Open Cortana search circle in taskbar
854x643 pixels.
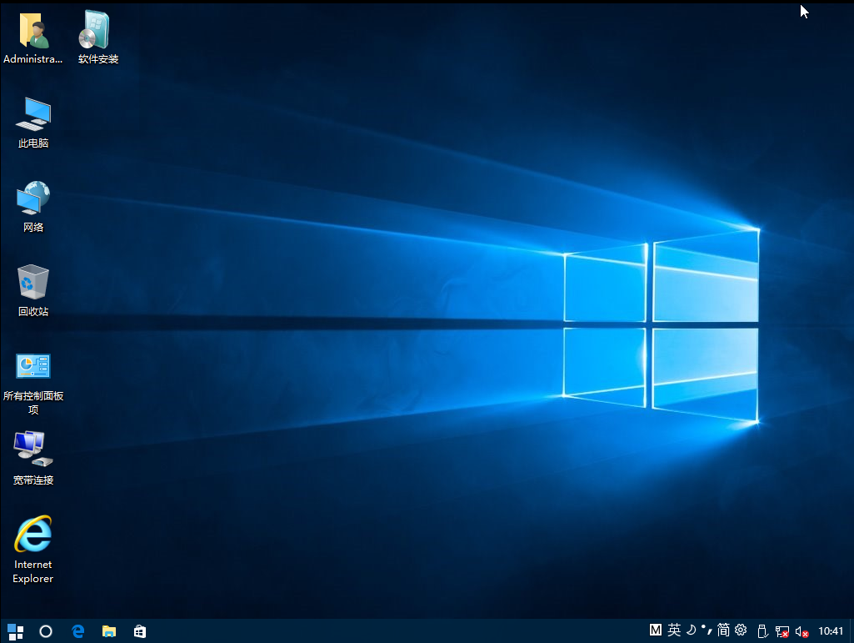coord(46,631)
